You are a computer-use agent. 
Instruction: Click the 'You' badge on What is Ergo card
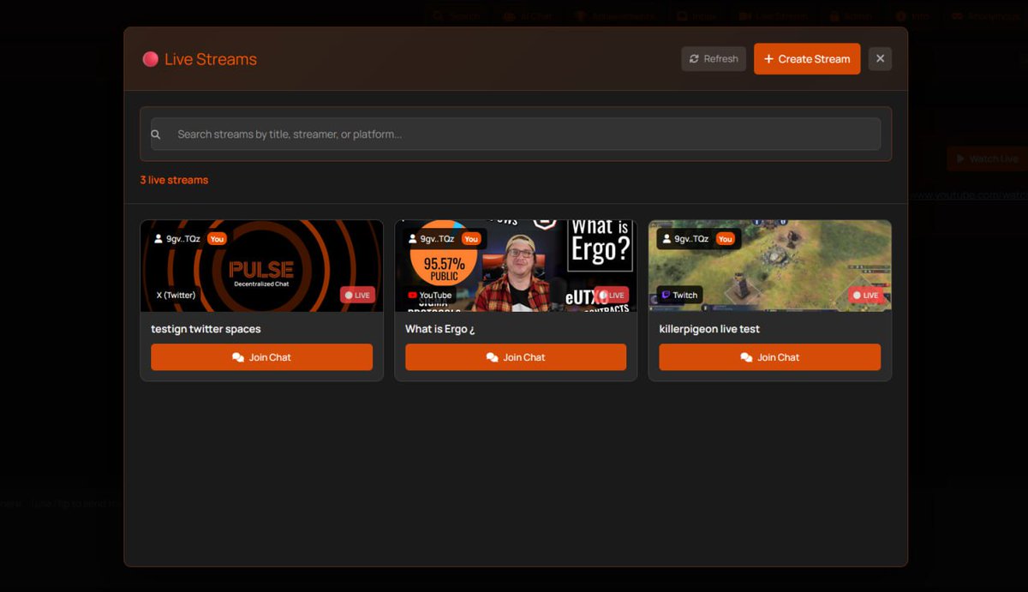(x=471, y=239)
